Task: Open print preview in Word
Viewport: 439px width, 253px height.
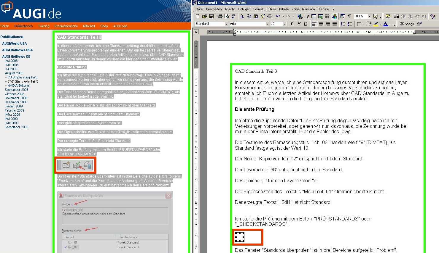Action: [x=227, y=16]
